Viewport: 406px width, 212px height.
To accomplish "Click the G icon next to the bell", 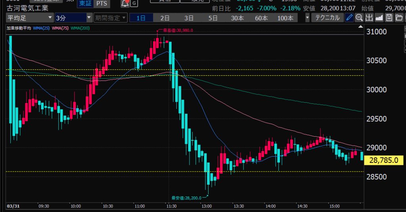I will point(134,4).
